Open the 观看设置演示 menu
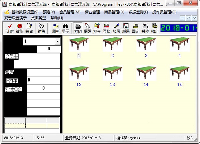 pos(15,18)
